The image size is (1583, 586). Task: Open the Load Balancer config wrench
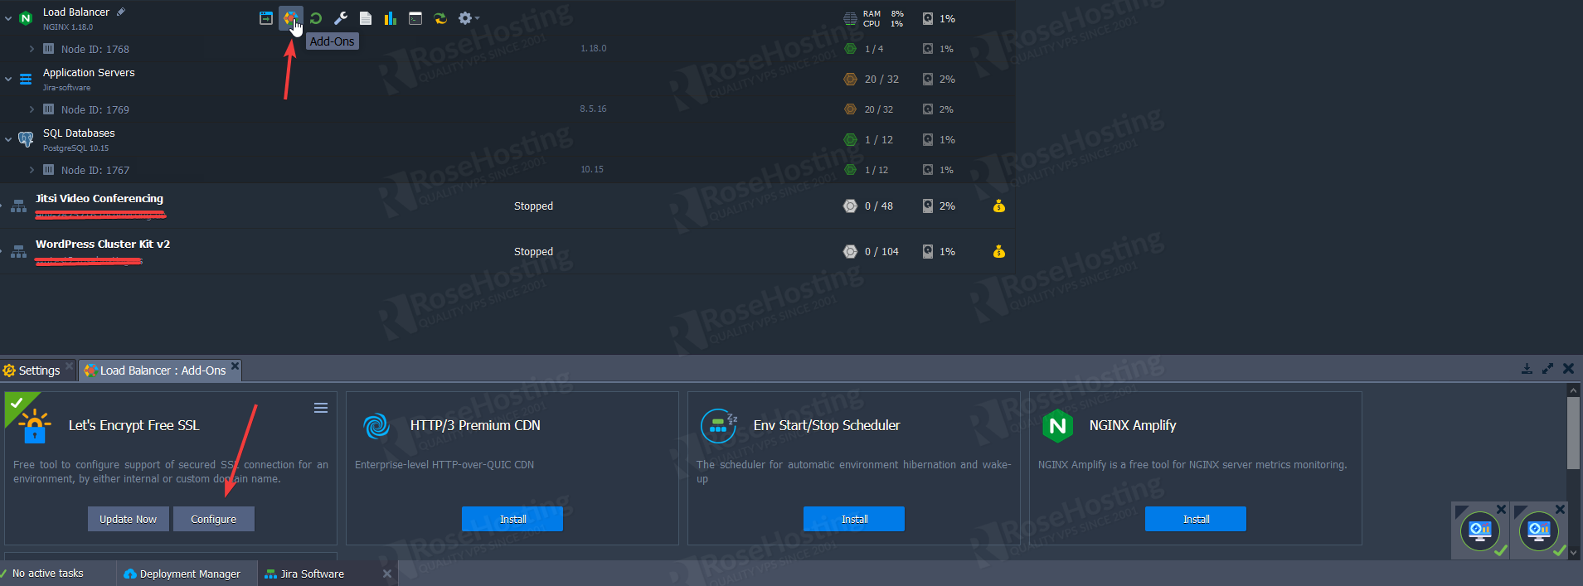[340, 18]
